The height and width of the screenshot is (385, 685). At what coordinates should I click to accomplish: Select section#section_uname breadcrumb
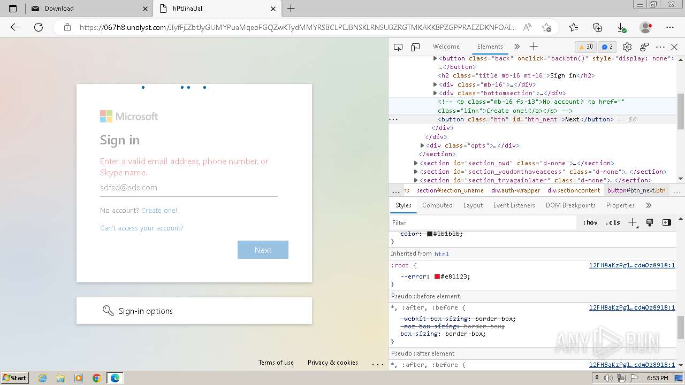[x=450, y=190]
